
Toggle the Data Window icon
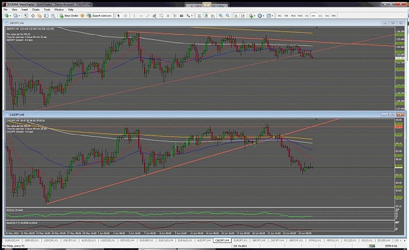click(33, 16)
